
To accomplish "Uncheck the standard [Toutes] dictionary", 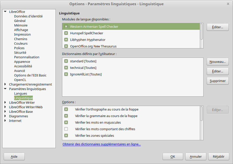I will pyautogui.click(x=66, y=61).
